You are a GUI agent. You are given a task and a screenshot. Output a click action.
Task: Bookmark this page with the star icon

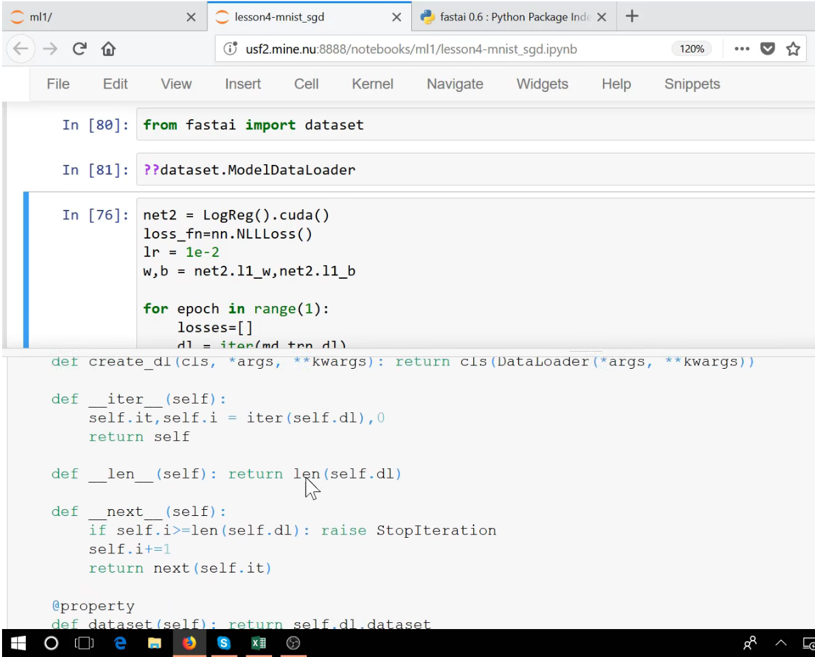tap(792, 48)
